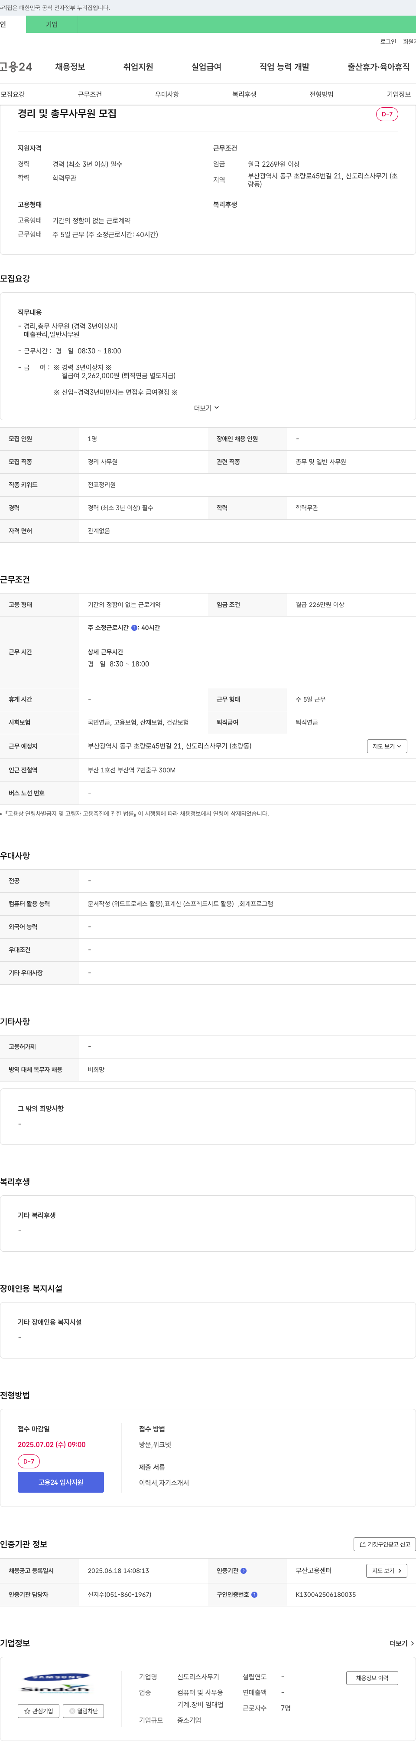Jump to 근무조건 anchor tab
This screenshot has width=416, height=1741.
pos(90,94)
